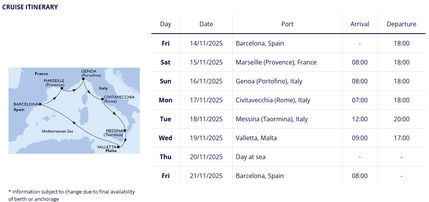Screen dimensions: 429x202
Task: Click Messina (Taormina), Italy port entry
Action: pos(271,119)
